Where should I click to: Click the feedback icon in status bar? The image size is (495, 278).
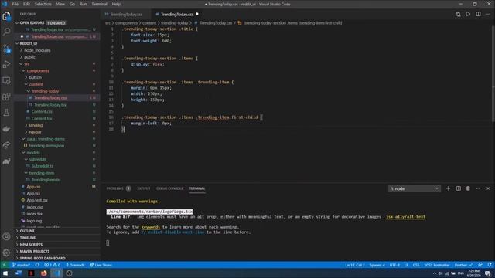coord(480,265)
